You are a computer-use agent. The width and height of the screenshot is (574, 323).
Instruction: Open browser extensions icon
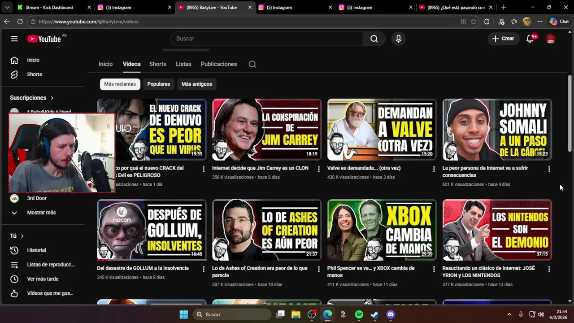click(x=487, y=22)
